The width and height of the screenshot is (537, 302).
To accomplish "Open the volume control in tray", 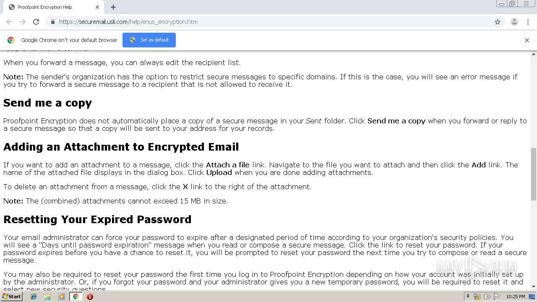I will (487, 297).
